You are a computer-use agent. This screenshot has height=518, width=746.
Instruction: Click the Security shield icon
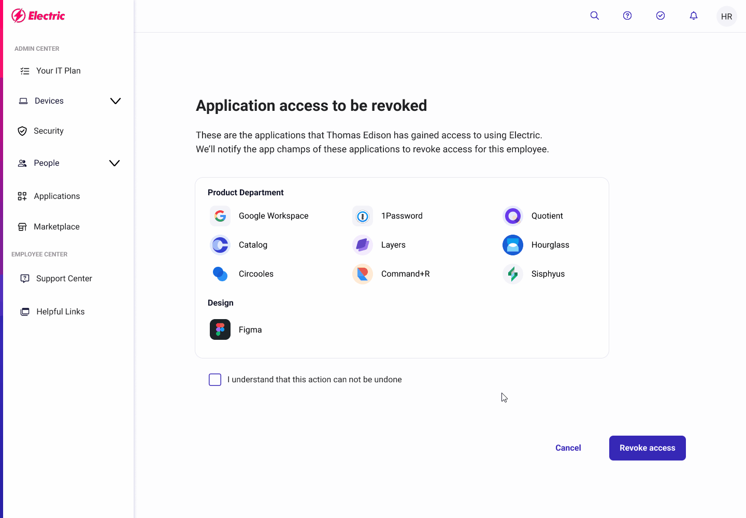[x=22, y=131]
